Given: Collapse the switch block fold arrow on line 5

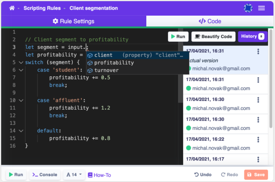Looking at the screenshot, I should tap(21, 63).
